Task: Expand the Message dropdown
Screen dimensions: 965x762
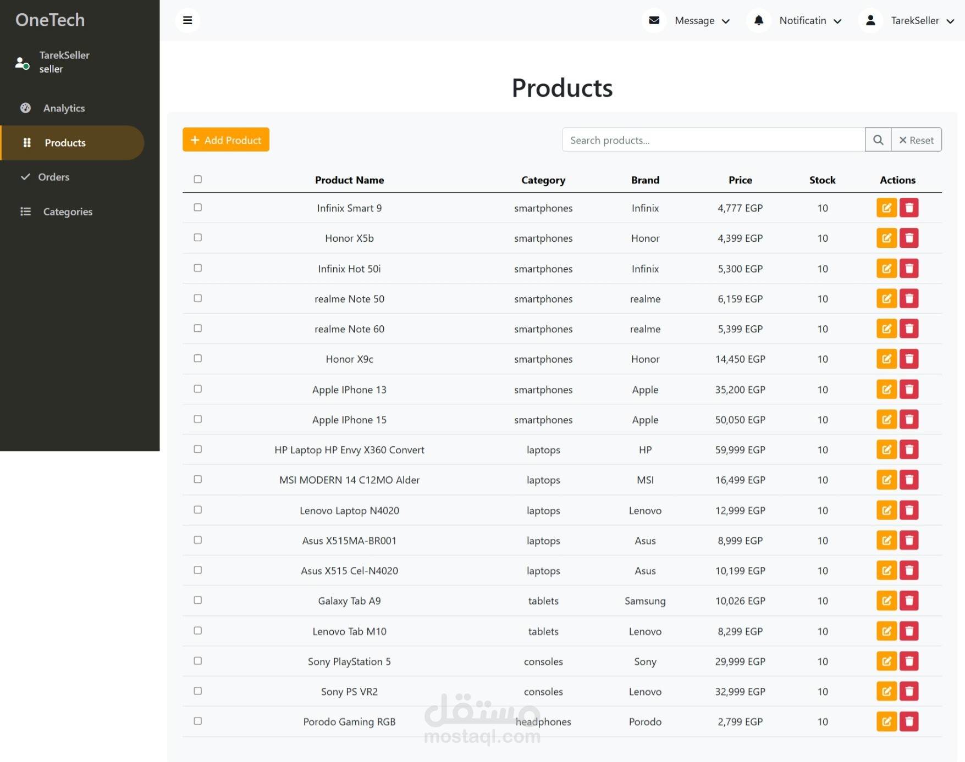Action: click(x=702, y=21)
